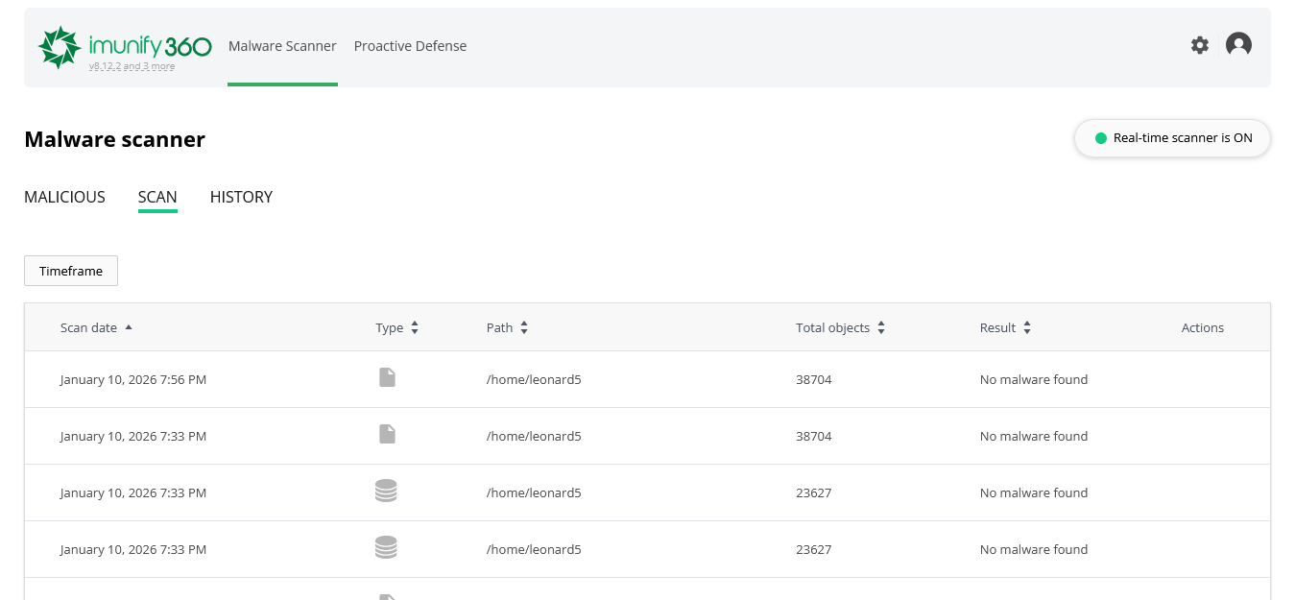The image size is (1295, 600).
Task: Click file scan icon for 7:56 PM row
Action: [x=387, y=378]
